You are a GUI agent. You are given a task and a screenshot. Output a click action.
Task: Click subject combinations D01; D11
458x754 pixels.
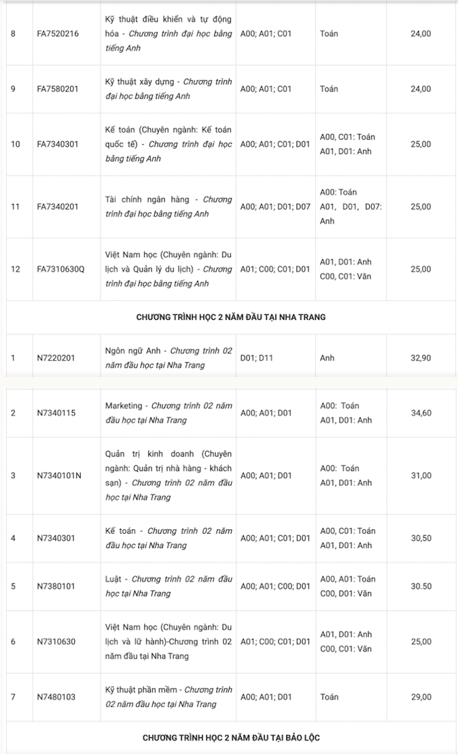(x=257, y=358)
